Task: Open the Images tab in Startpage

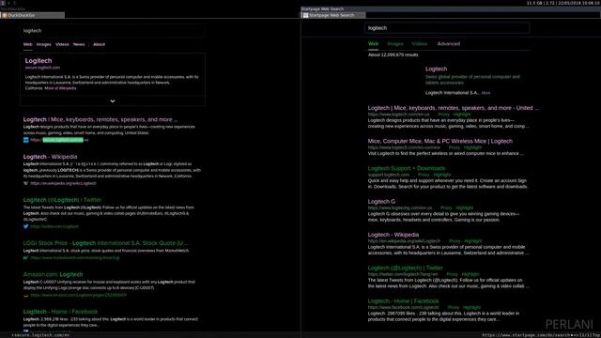Action: [x=395, y=44]
